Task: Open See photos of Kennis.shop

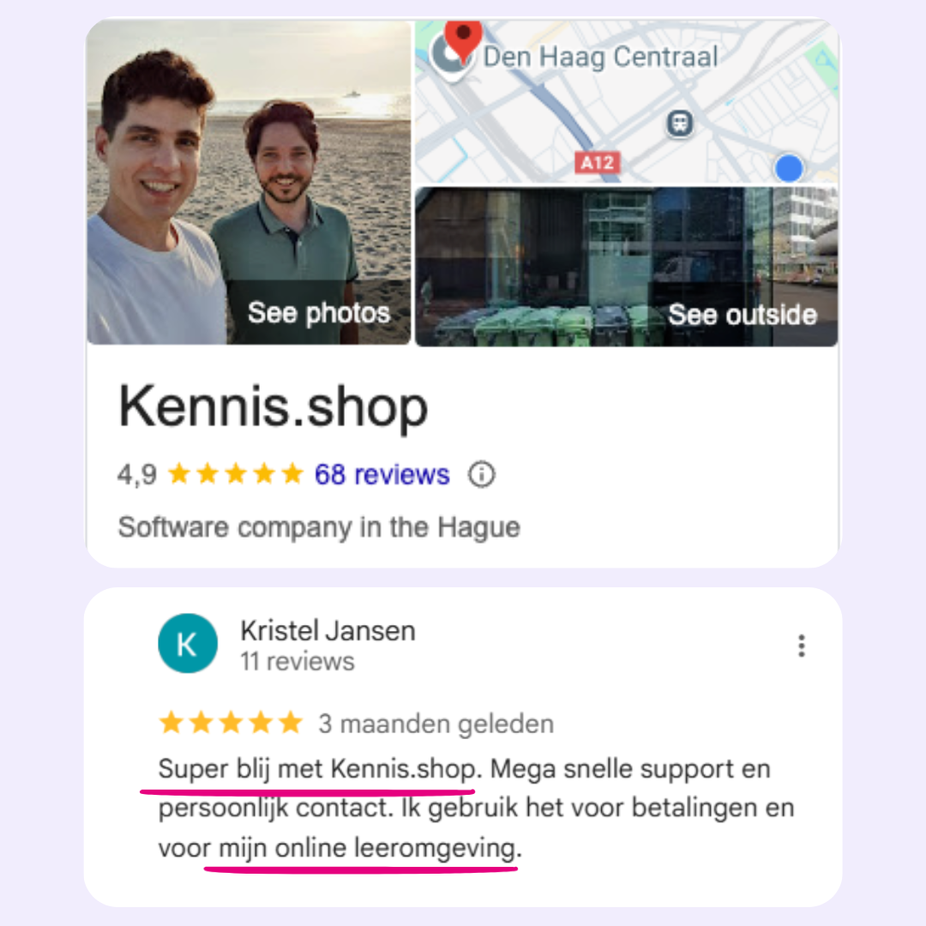Action: (319, 312)
